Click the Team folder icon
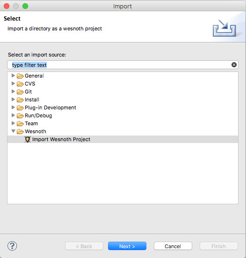Screen dimensions: 246x258 click(20, 123)
